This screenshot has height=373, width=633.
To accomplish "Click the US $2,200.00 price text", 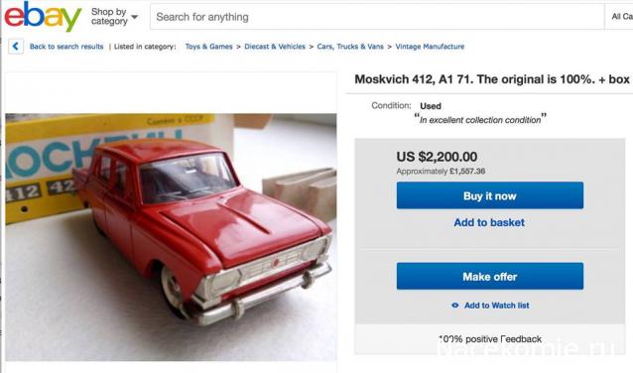I will 437,157.
